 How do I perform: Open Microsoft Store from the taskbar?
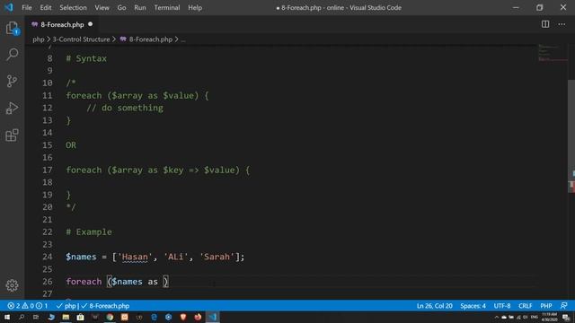[x=80, y=317]
